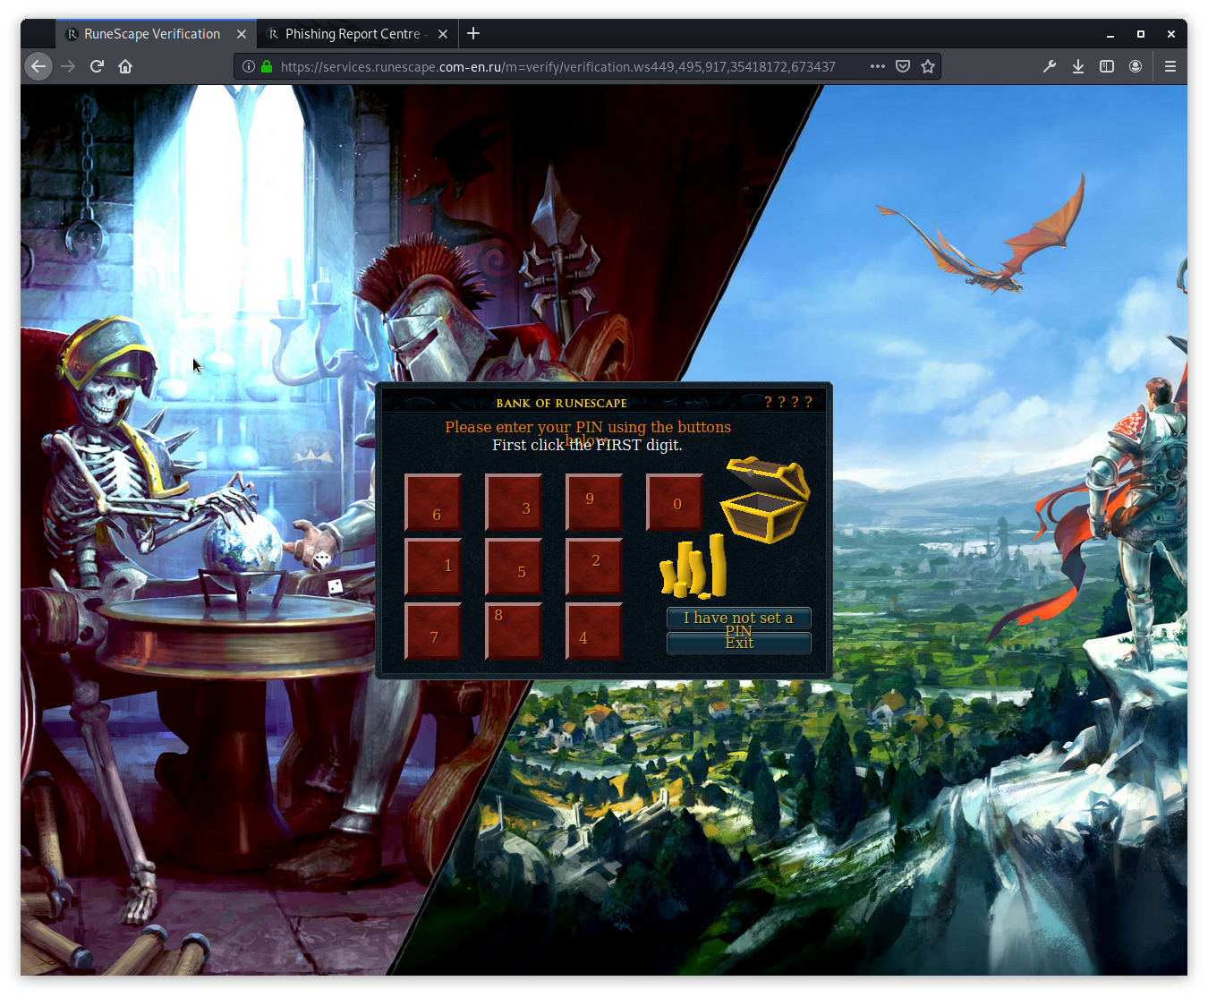Toggle the sidebar panel icon
The image size is (1208, 998).
[x=1107, y=66]
